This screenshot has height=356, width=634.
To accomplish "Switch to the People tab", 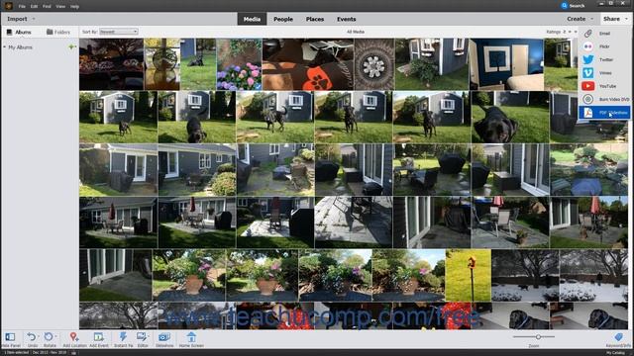I will click(x=283, y=19).
